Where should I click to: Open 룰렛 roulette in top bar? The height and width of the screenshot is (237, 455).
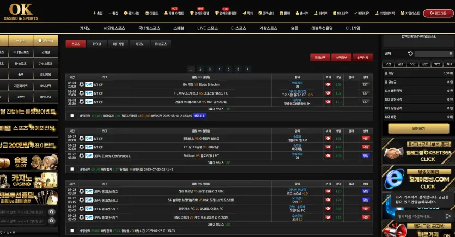284,13
